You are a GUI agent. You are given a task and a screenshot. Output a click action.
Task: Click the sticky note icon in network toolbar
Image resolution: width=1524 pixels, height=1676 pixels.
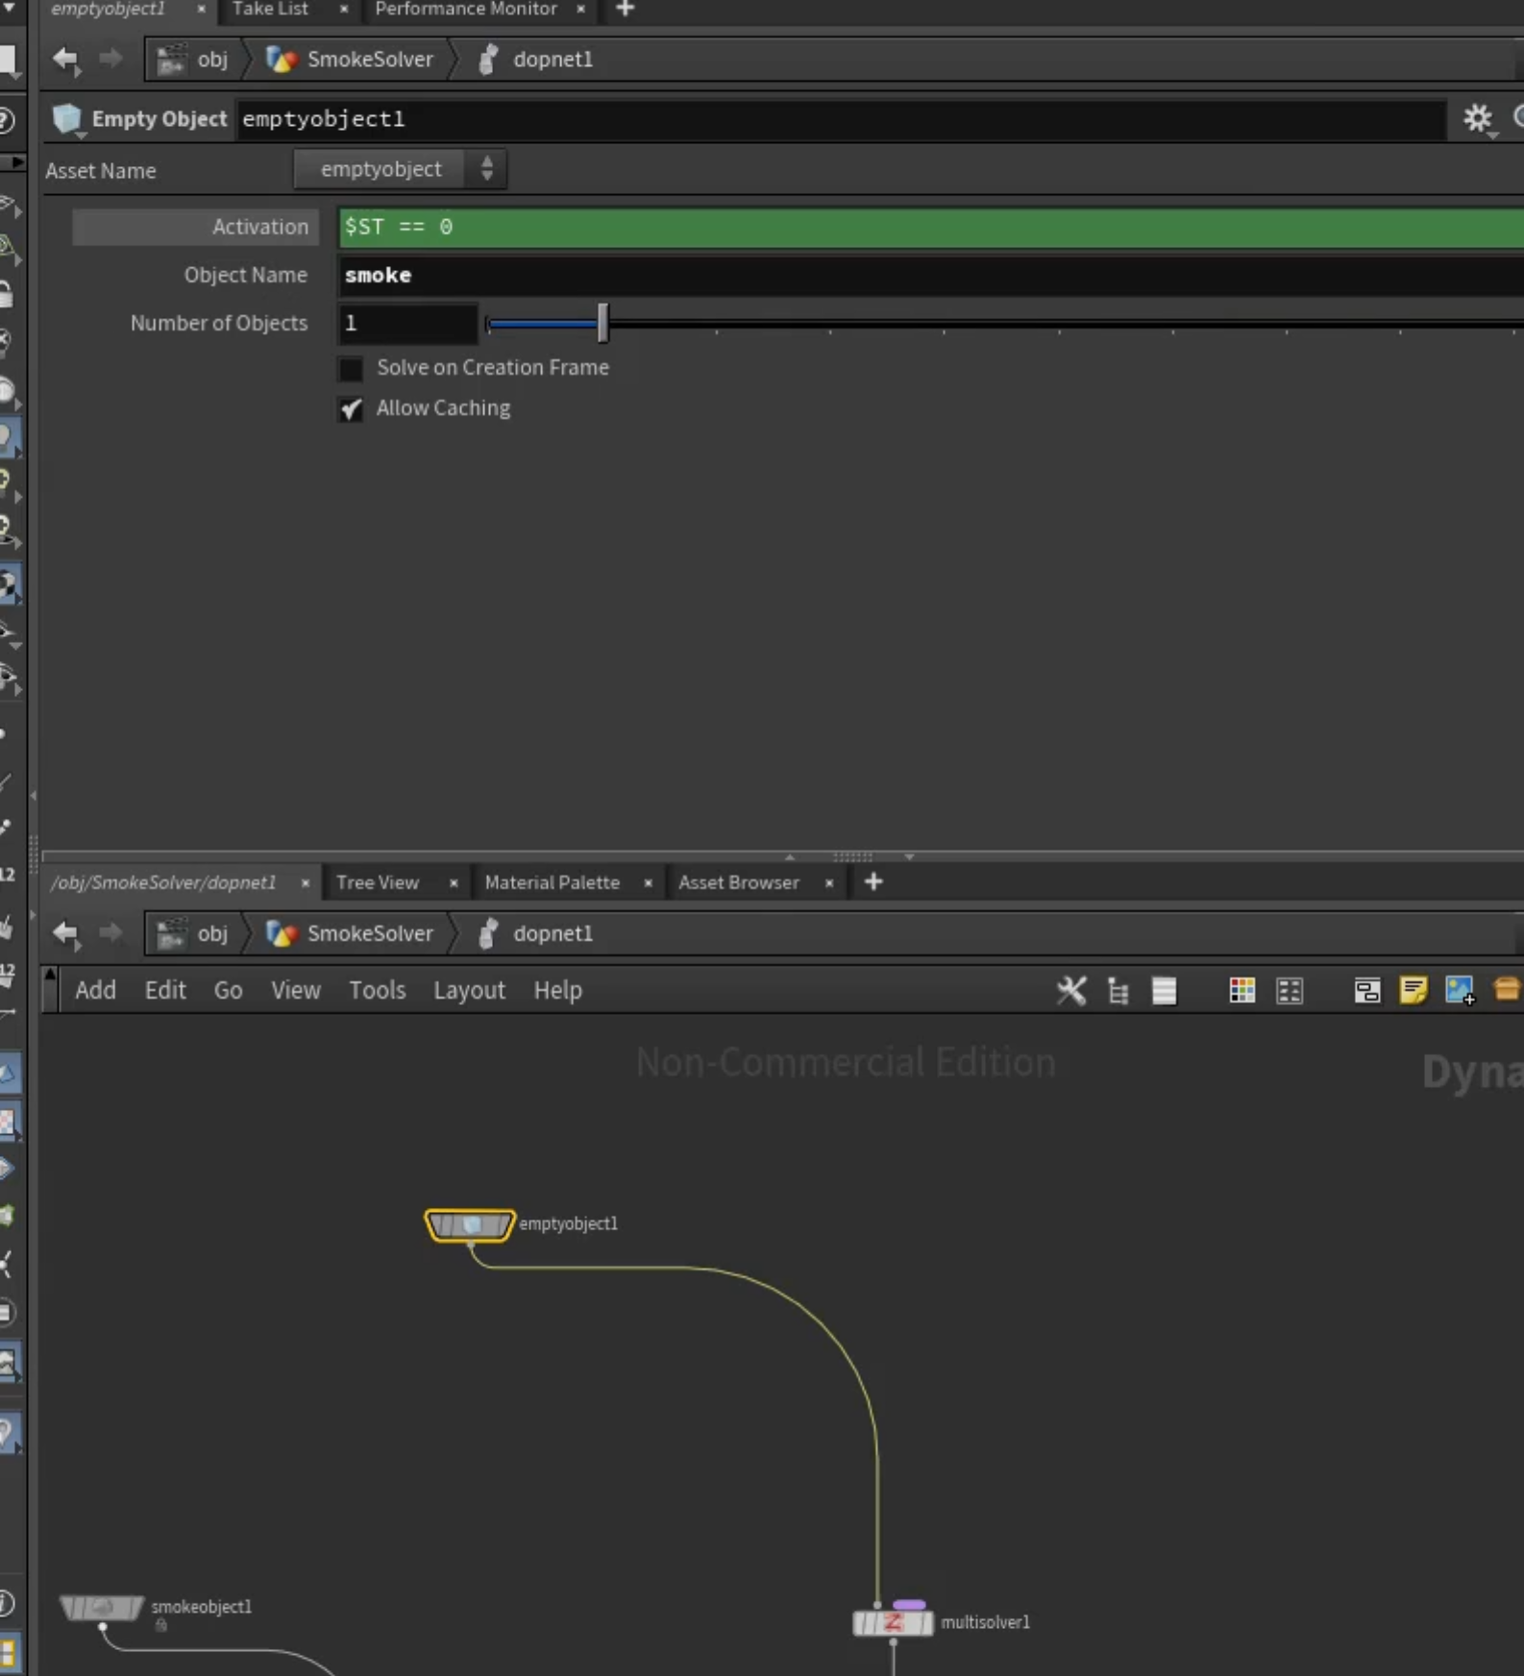[1413, 991]
